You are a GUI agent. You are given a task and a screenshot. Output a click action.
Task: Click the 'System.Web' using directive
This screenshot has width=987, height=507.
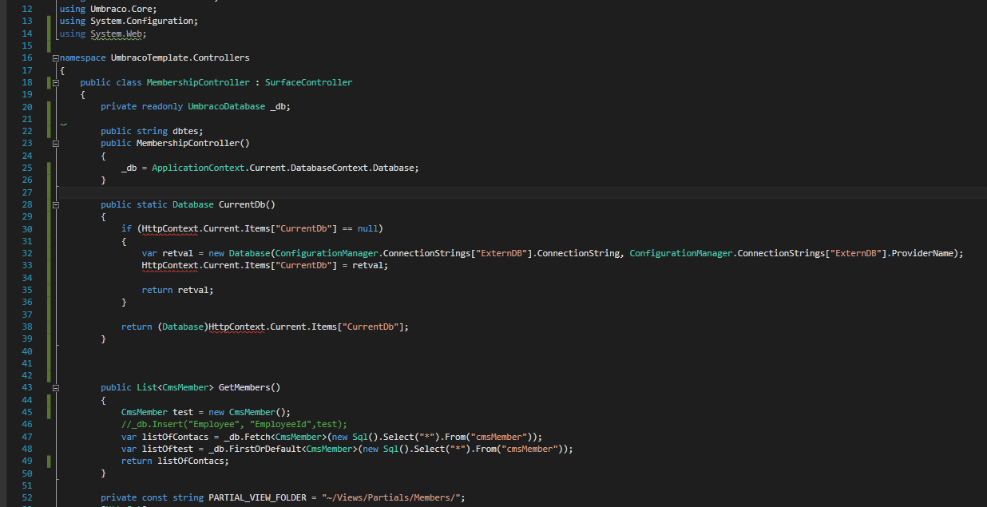(x=118, y=34)
